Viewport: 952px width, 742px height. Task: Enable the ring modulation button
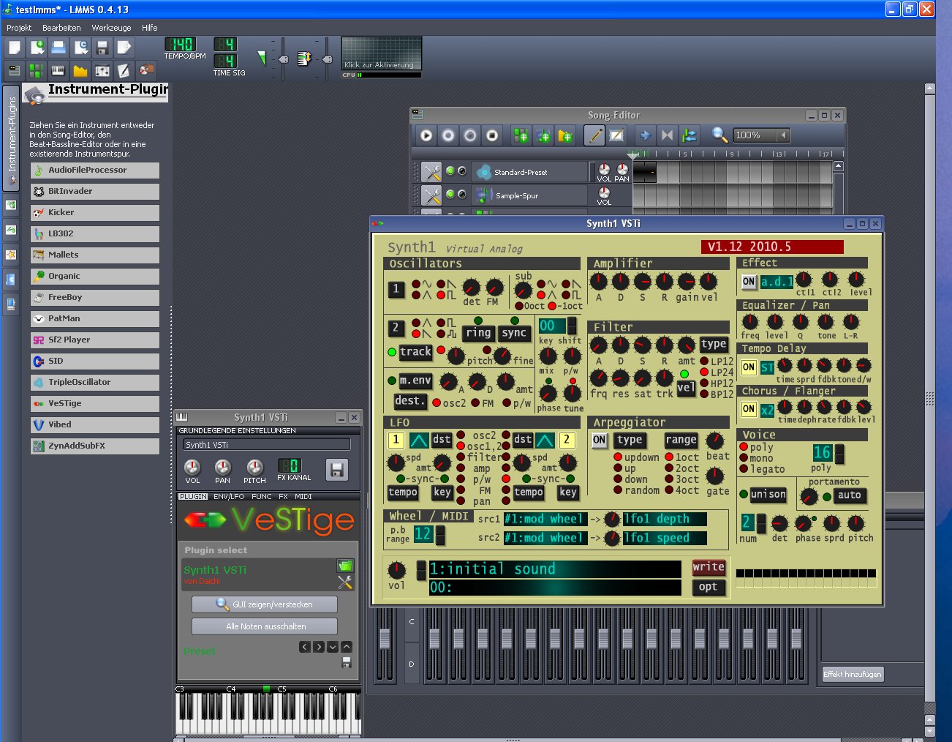click(478, 333)
